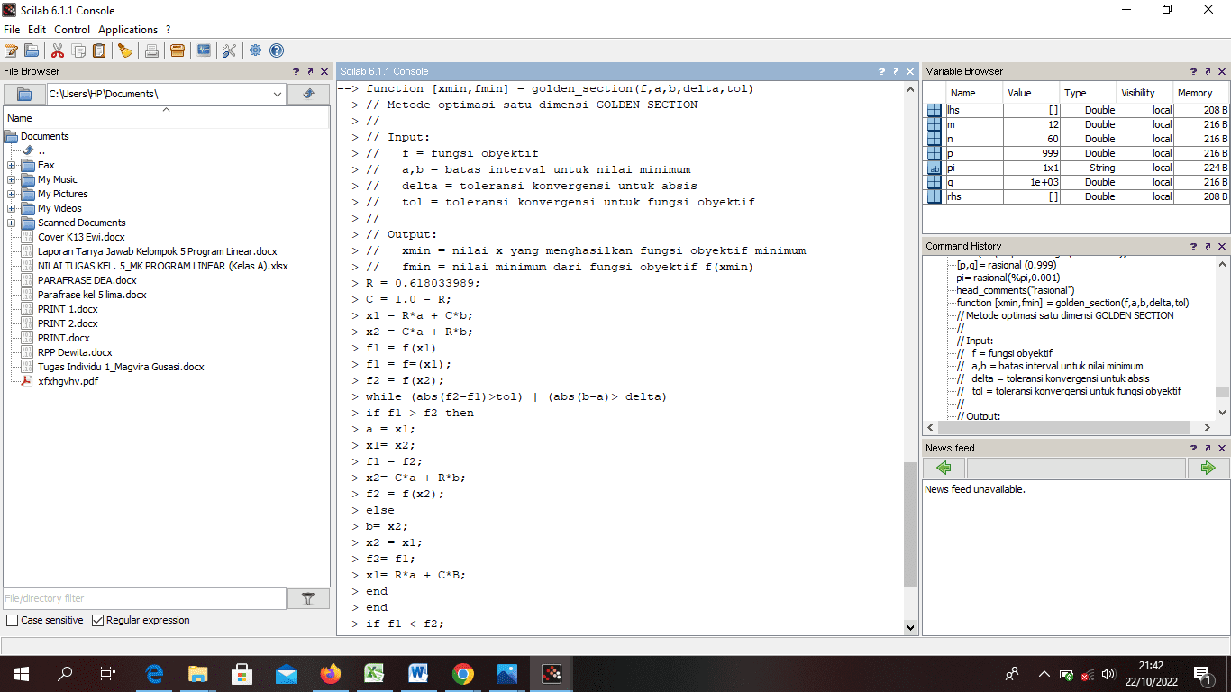Sort variables by Type column header
The image size is (1231, 692).
coord(1087,93)
